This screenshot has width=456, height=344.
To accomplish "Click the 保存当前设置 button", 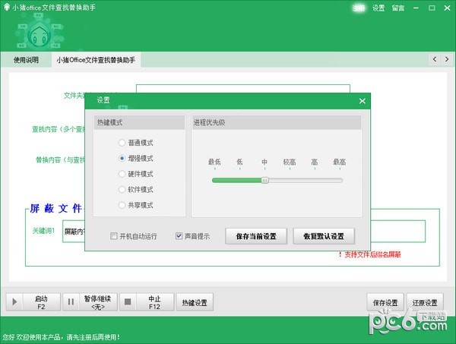I will 256,236.
